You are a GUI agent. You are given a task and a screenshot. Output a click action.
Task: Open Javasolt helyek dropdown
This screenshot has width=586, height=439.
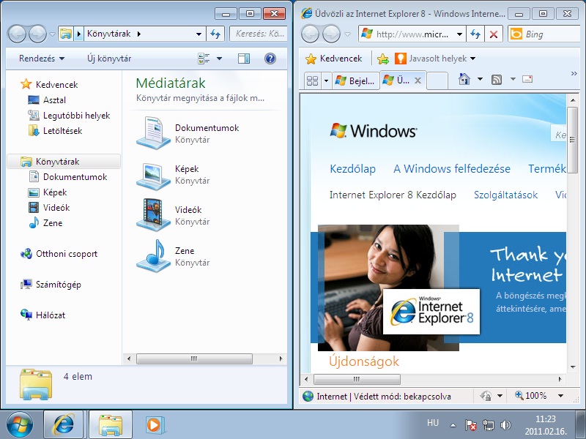[x=435, y=59]
